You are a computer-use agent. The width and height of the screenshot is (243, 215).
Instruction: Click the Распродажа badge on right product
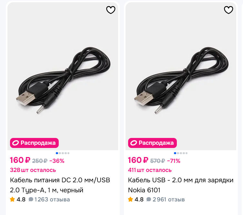[x=152, y=143]
